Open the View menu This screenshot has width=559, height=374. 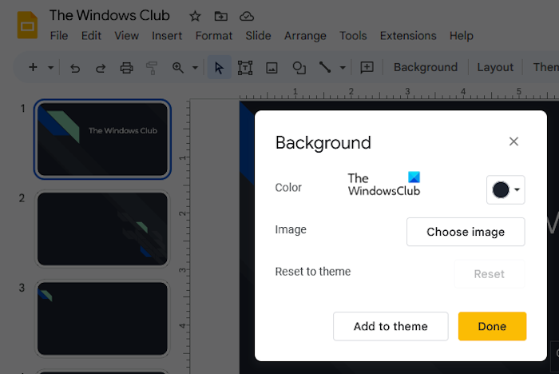coord(126,36)
